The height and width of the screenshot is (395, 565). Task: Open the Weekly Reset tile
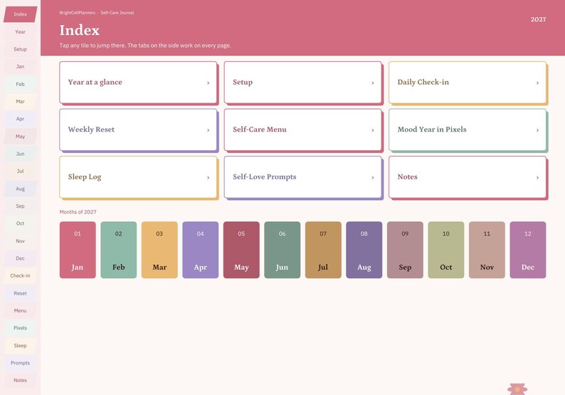138,130
